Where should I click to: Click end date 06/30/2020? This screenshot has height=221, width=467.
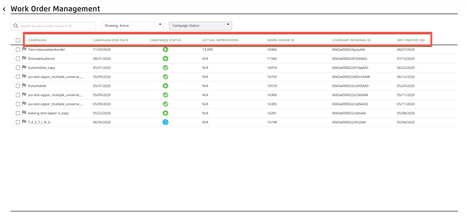[x=102, y=122]
